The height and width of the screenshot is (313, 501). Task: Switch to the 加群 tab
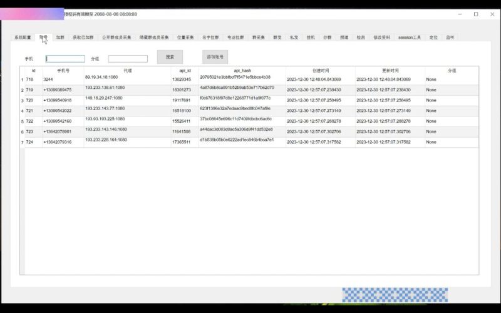click(60, 38)
